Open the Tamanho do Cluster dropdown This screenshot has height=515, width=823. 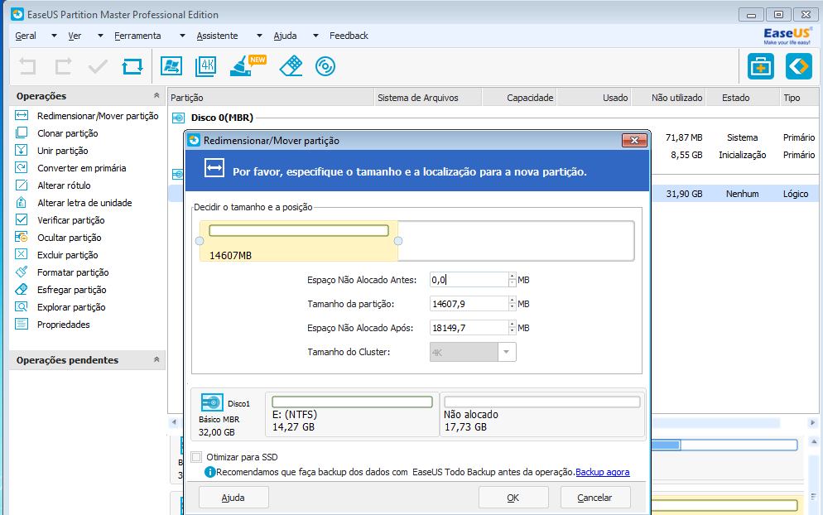[507, 352]
